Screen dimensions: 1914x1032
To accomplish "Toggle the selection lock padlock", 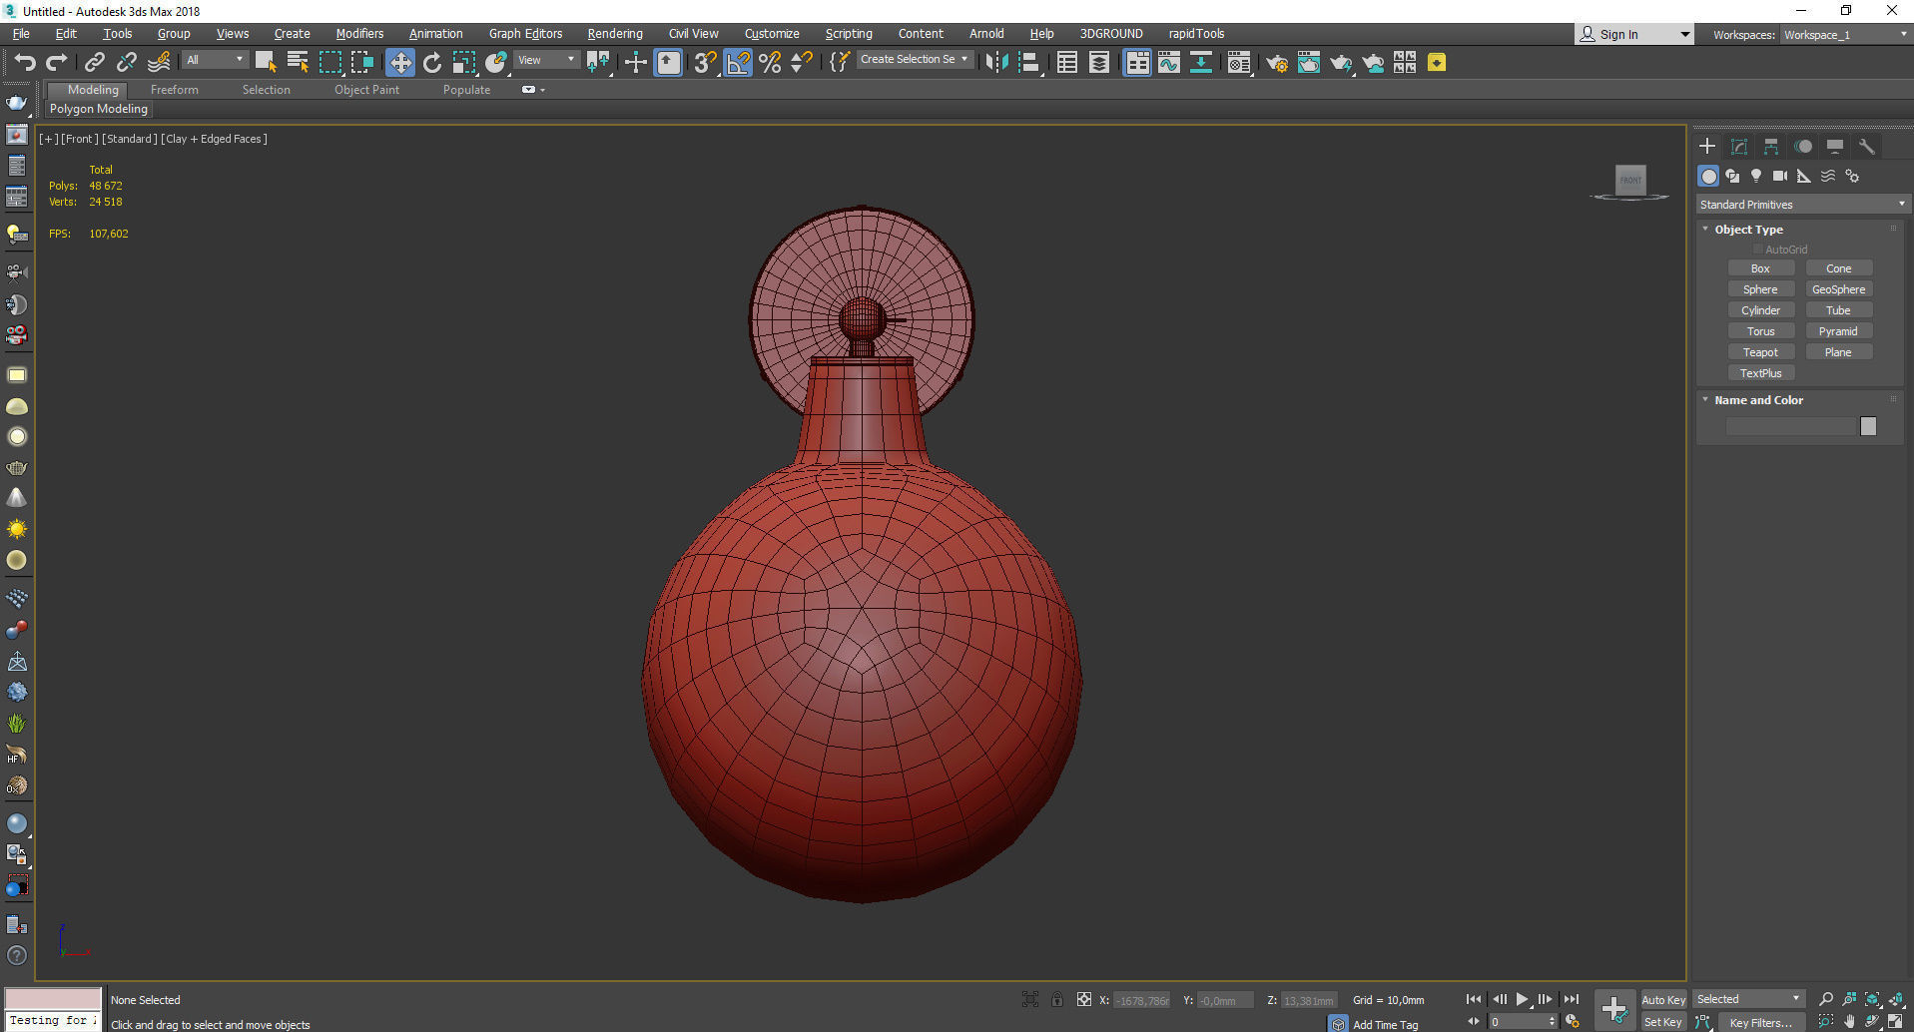I will 1056,999.
